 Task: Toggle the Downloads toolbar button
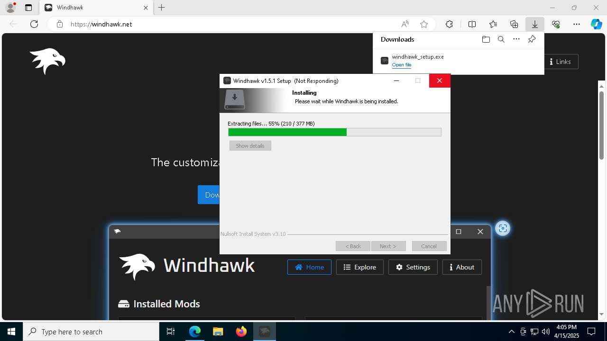pos(534,24)
